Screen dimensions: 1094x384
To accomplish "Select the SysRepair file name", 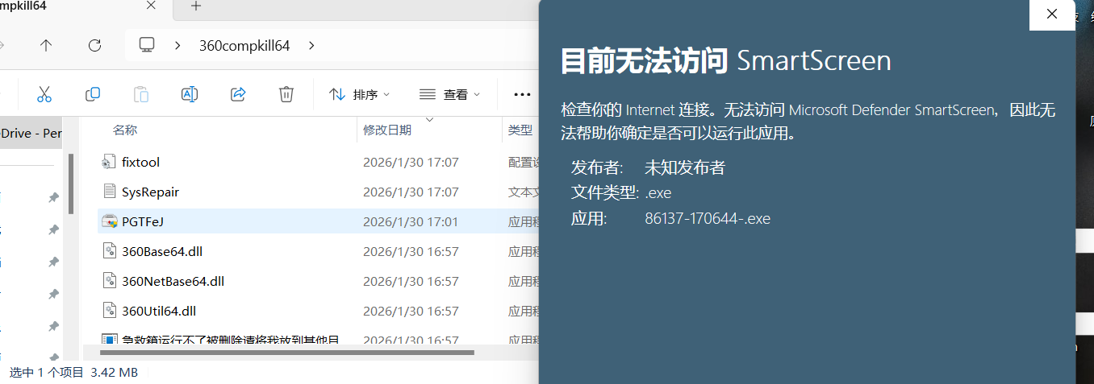I will [x=151, y=192].
